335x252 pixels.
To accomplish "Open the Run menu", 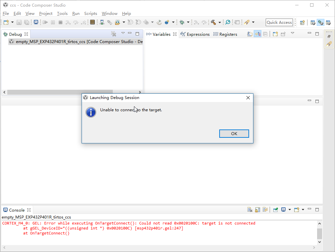I will 76,14.
